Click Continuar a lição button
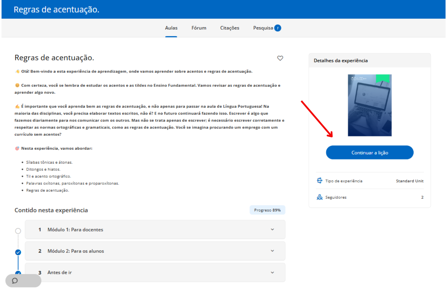Viewport: 447px width, 290px height. (x=370, y=153)
